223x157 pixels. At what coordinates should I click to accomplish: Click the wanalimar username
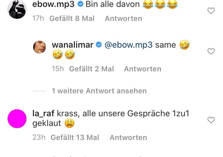pos(73,45)
